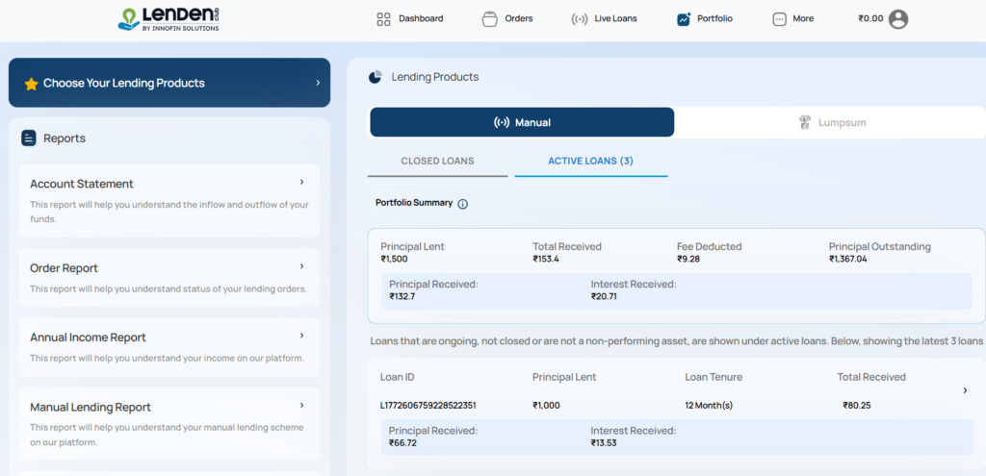The image size is (986, 476).
Task: Click loan ID L1772606759228522351
Action: coord(428,406)
